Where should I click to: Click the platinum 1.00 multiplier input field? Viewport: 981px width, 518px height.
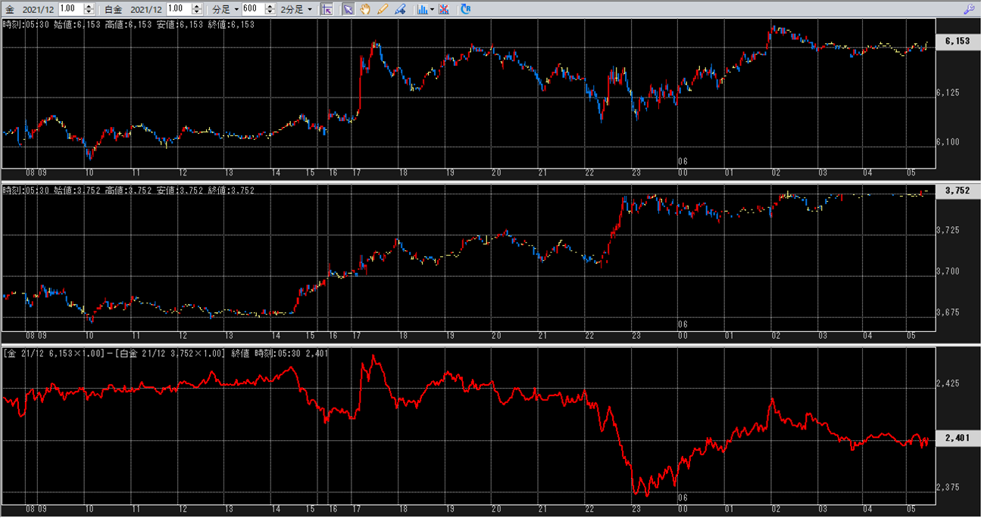point(180,9)
